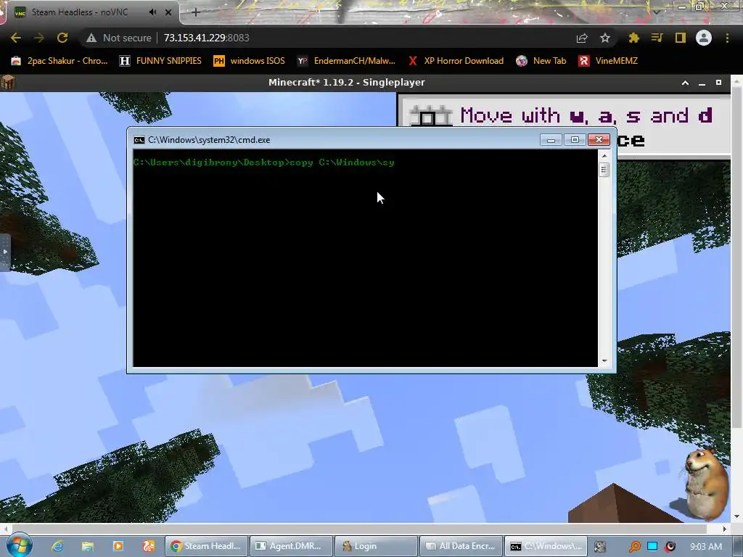The image size is (743, 557).
Task: Open the Chrome extensions puzzle menu
Action: 633,38
